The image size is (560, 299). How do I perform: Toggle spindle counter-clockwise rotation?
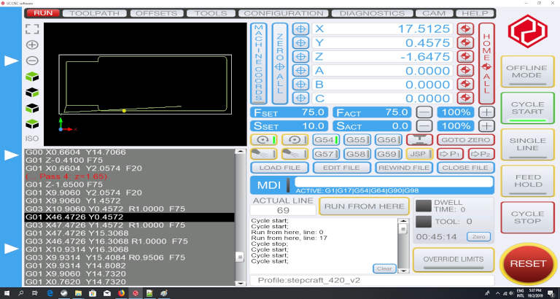tap(295, 140)
